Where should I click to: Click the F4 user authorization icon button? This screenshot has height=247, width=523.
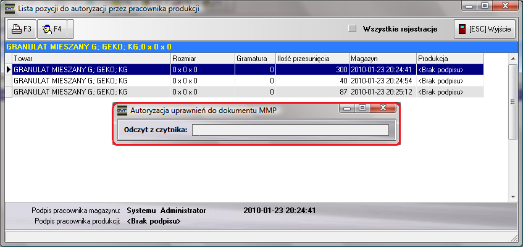click(x=52, y=29)
